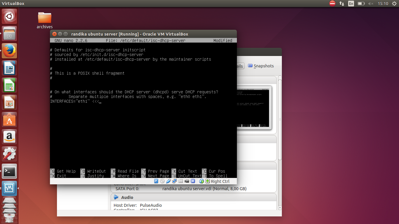Click the Audio section header in VirtualBox Manager

click(194, 197)
